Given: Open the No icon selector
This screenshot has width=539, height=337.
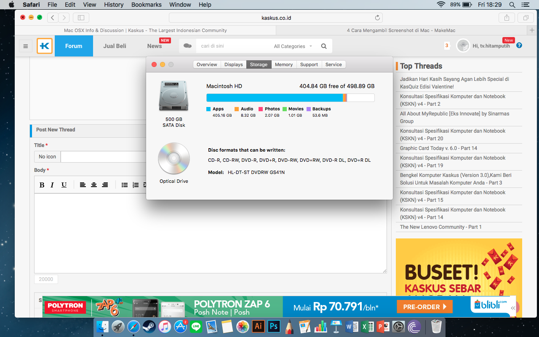Looking at the screenshot, I should (47, 157).
